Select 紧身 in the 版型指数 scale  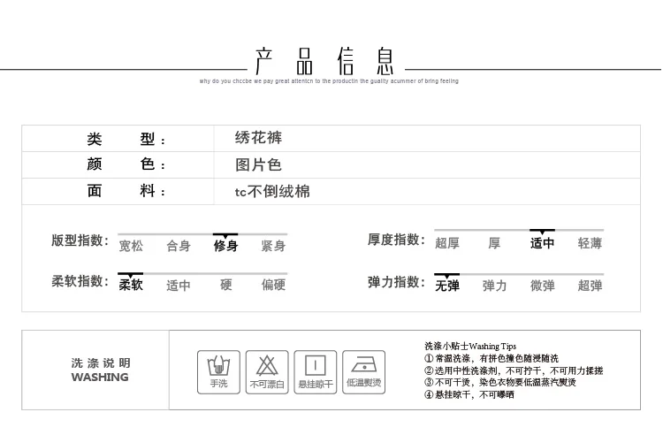273,246
